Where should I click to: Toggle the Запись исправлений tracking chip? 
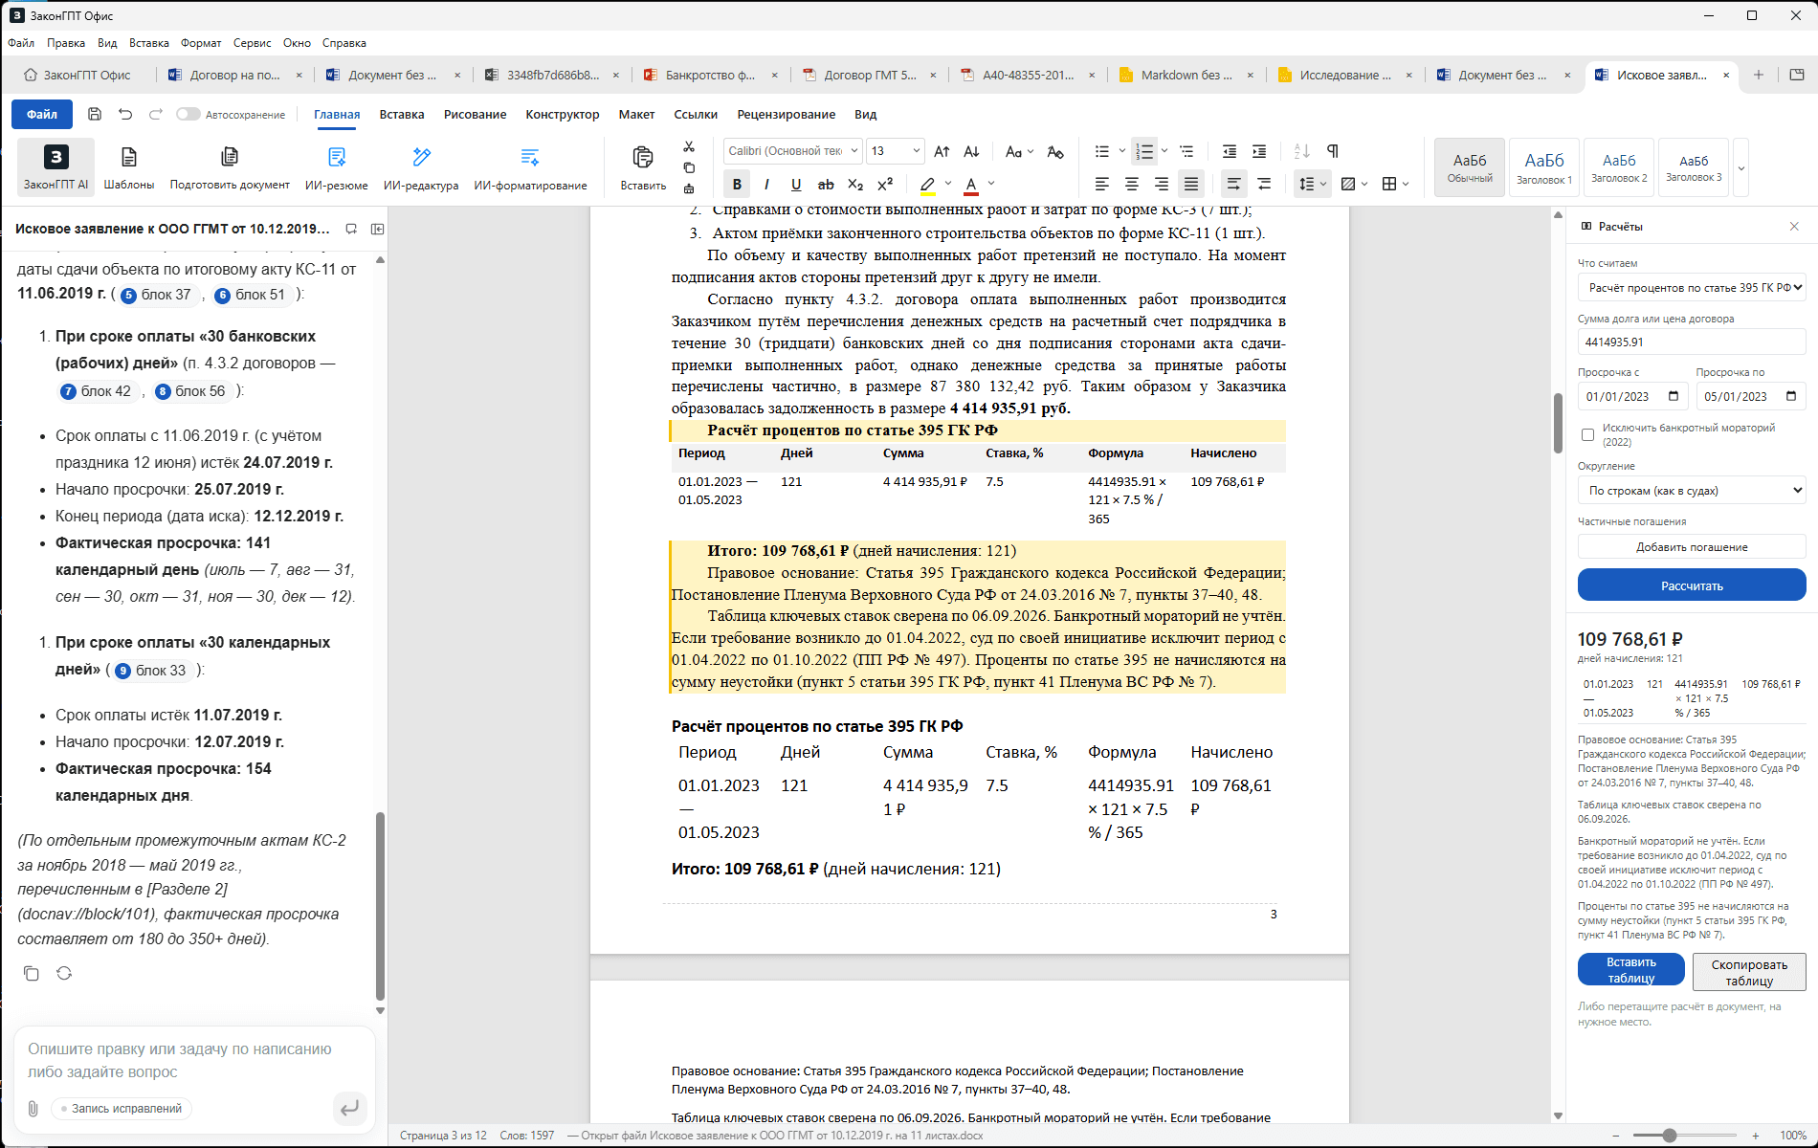[x=122, y=1108]
